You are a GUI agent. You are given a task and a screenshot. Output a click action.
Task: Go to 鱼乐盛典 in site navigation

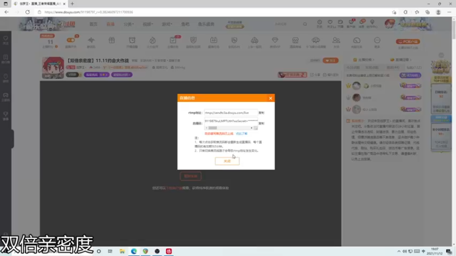coord(206,24)
